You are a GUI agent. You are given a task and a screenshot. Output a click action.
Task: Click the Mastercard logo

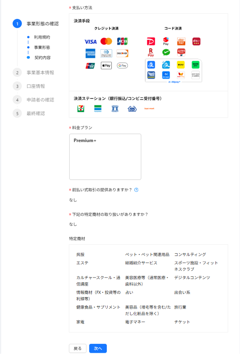pyautogui.click(x=106, y=41)
